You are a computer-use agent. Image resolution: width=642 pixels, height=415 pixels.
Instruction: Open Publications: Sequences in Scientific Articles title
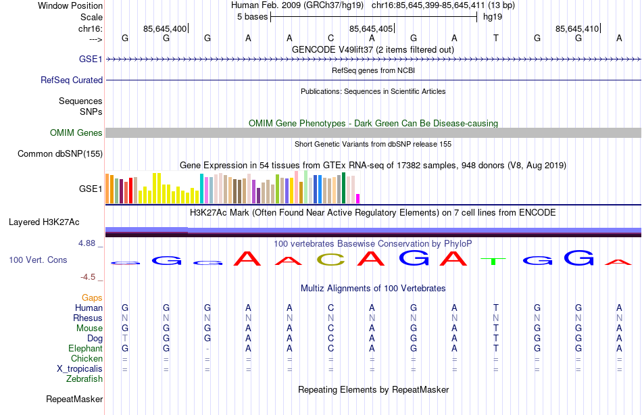[373, 91]
